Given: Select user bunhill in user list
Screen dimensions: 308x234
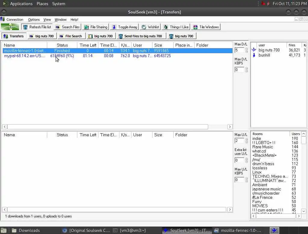Looking at the screenshot, I should tap(264, 55).
